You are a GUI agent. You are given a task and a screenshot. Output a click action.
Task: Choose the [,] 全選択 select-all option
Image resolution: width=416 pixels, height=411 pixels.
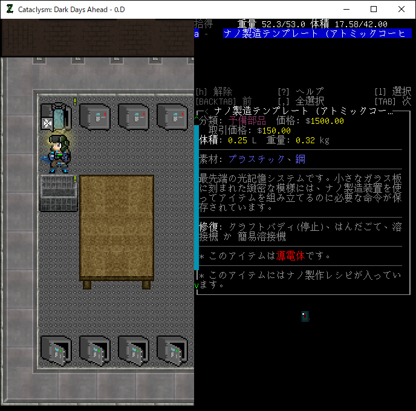(x=300, y=101)
